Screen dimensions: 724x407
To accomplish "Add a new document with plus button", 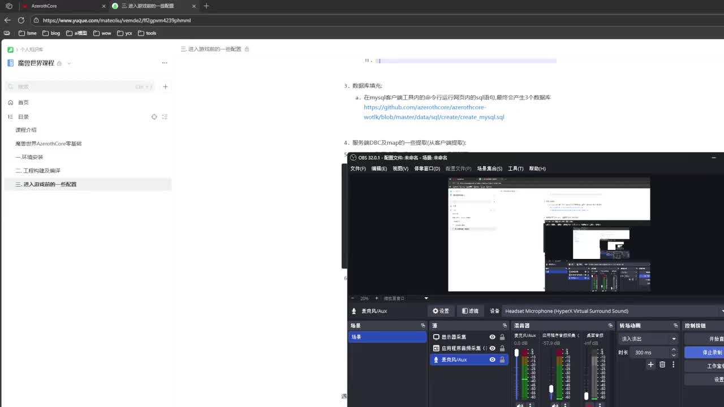I will (x=165, y=86).
